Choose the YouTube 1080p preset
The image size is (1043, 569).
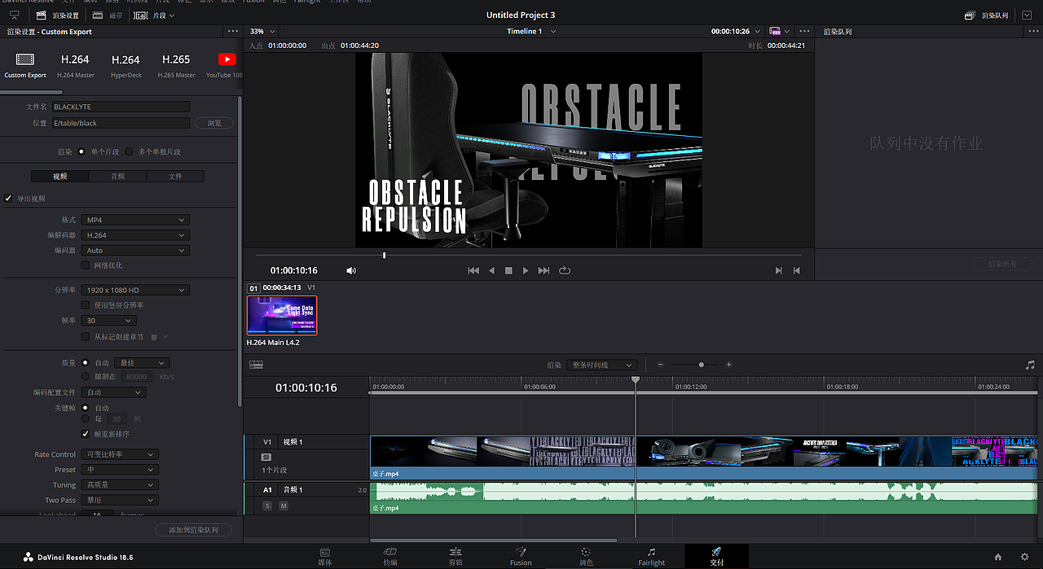coord(226,65)
